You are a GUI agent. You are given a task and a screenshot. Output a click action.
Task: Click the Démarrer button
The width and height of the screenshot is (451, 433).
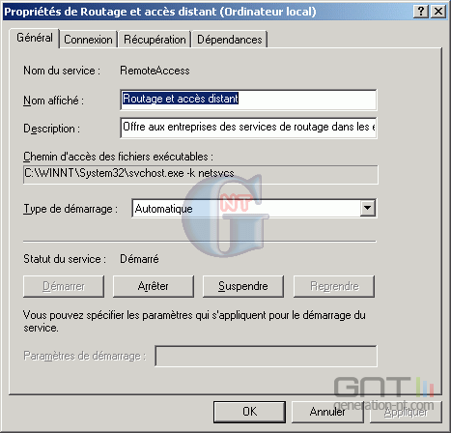[x=64, y=286]
